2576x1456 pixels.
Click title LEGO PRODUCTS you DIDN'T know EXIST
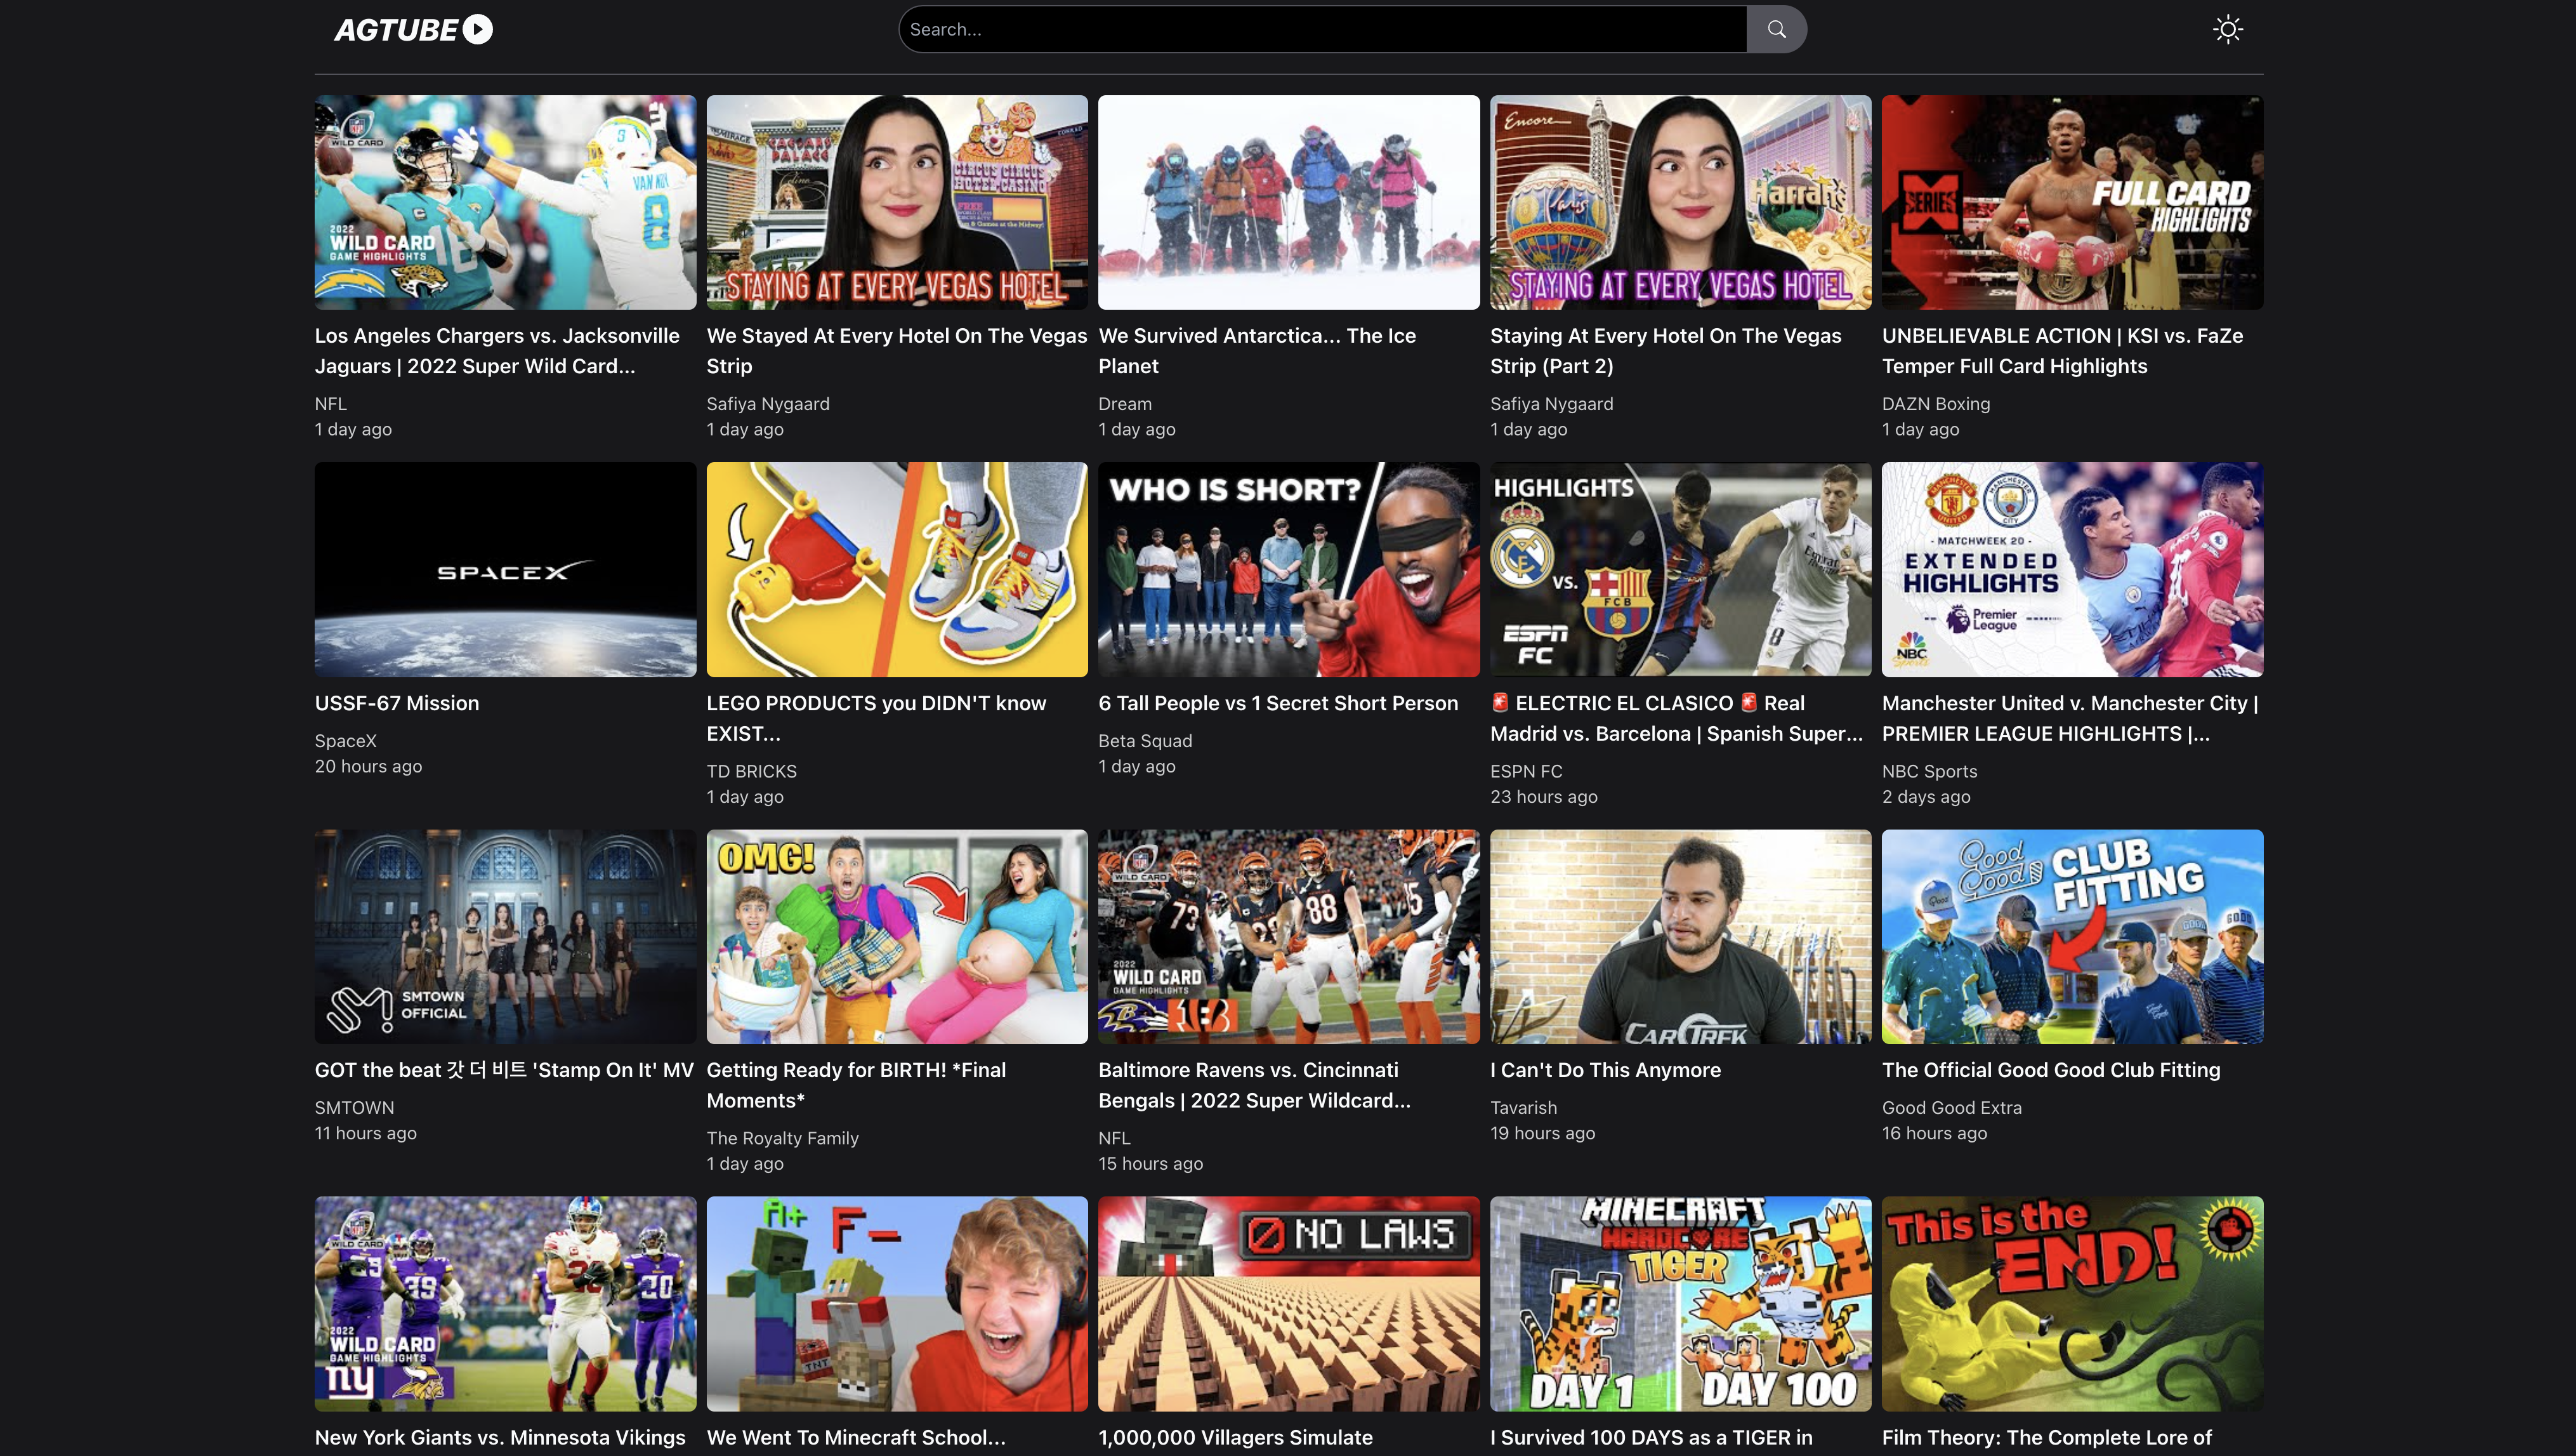point(876,718)
